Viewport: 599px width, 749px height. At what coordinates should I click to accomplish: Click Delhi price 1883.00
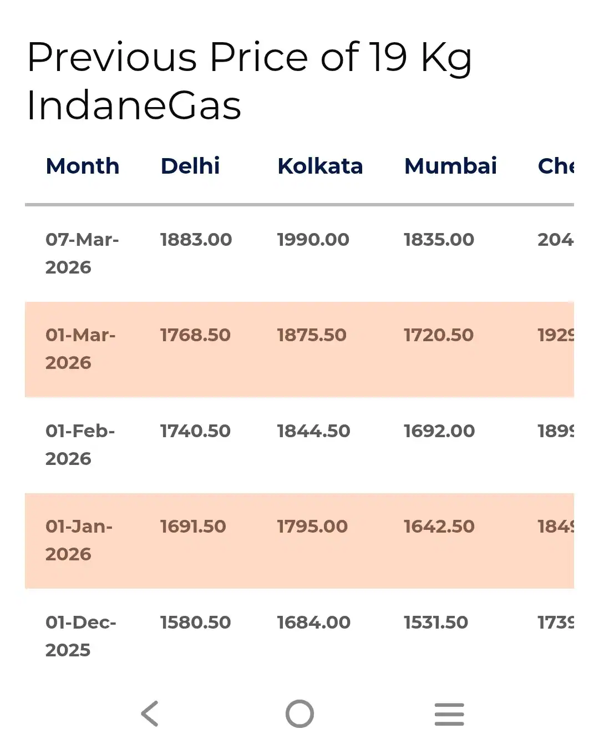pos(196,240)
